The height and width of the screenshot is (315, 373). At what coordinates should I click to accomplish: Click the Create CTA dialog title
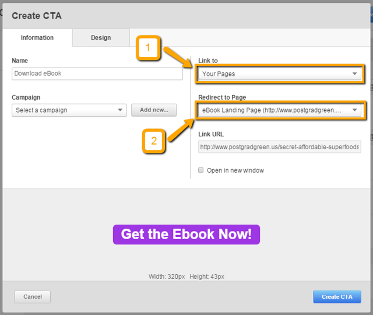(36, 16)
